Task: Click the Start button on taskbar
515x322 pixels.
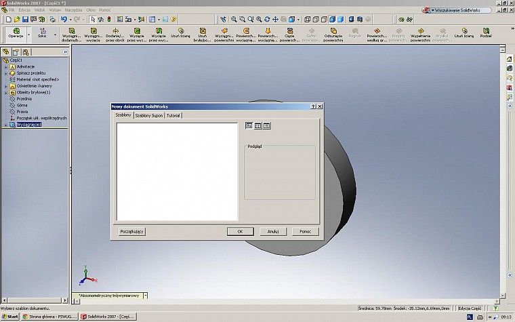Action: (x=10, y=317)
